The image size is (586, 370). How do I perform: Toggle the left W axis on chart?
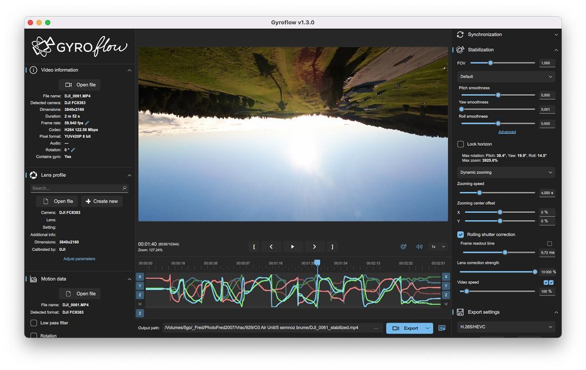coord(140,304)
